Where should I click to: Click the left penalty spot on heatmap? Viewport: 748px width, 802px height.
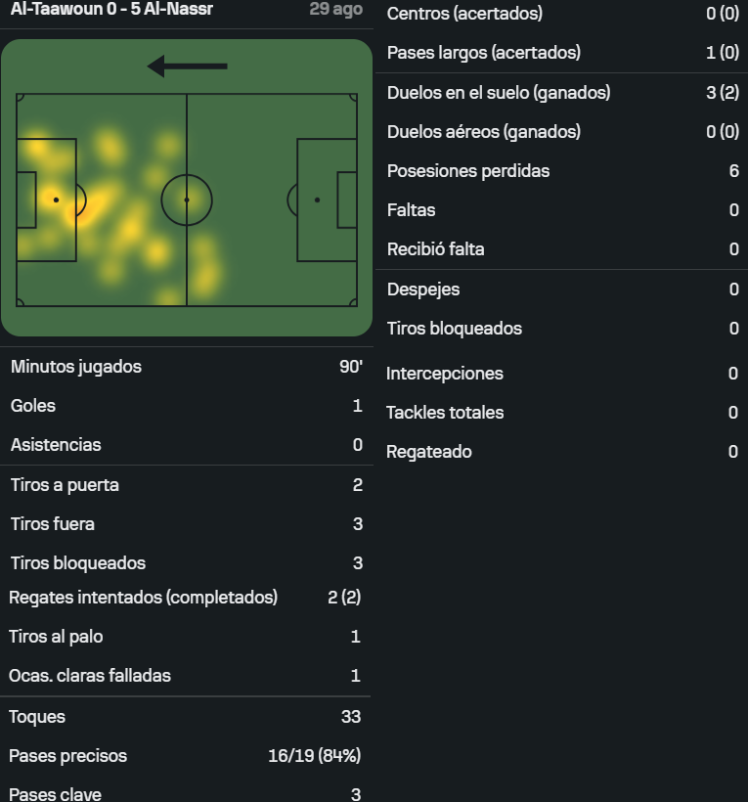57,200
